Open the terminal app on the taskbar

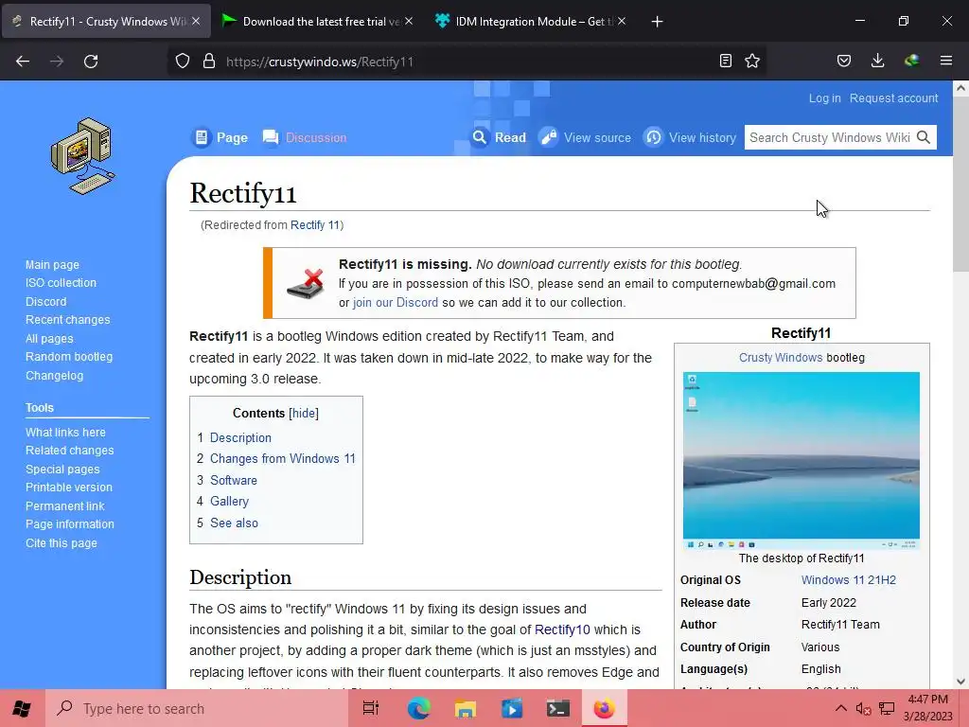click(557, 708)
